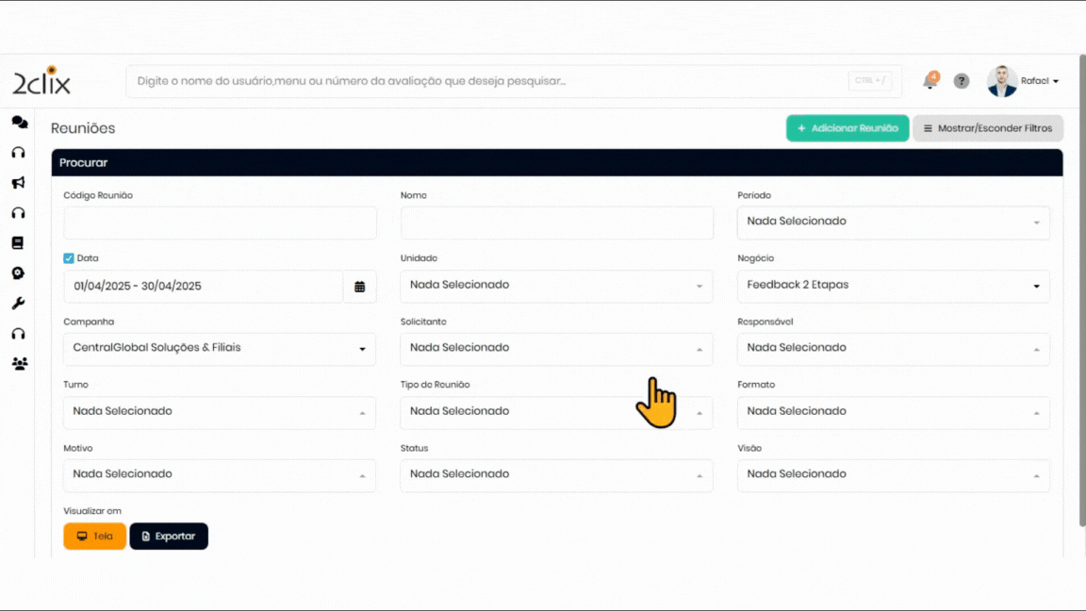Open the Status dropdown

click(556, 475)
